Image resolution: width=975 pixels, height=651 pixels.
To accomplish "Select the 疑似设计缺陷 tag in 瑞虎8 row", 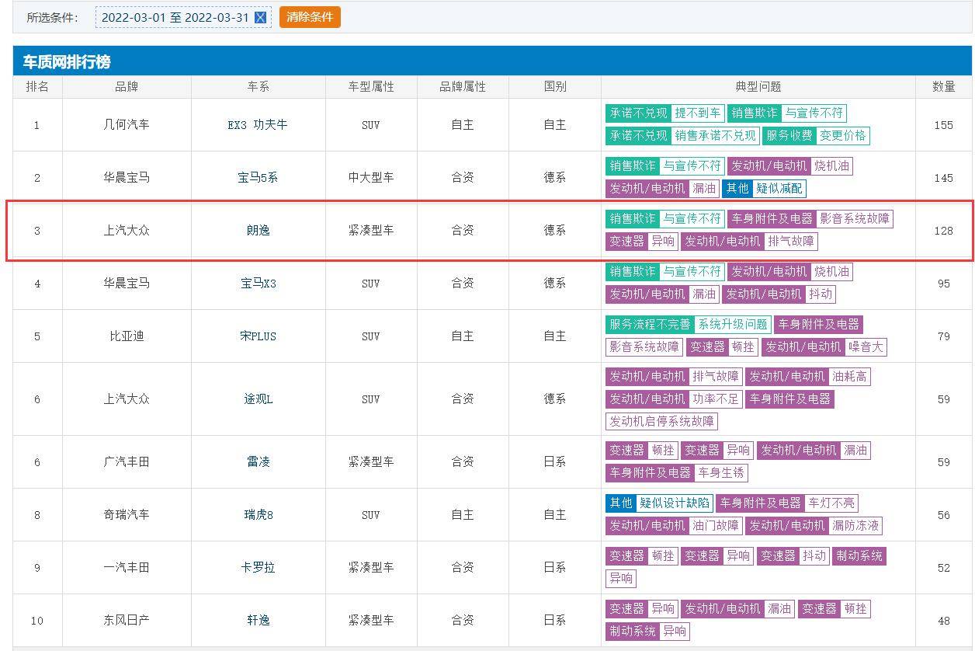I will pyautogui.click(x=674, y=503).
